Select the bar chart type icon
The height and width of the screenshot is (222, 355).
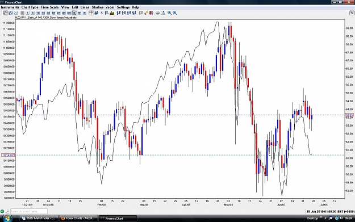[11, 13]
